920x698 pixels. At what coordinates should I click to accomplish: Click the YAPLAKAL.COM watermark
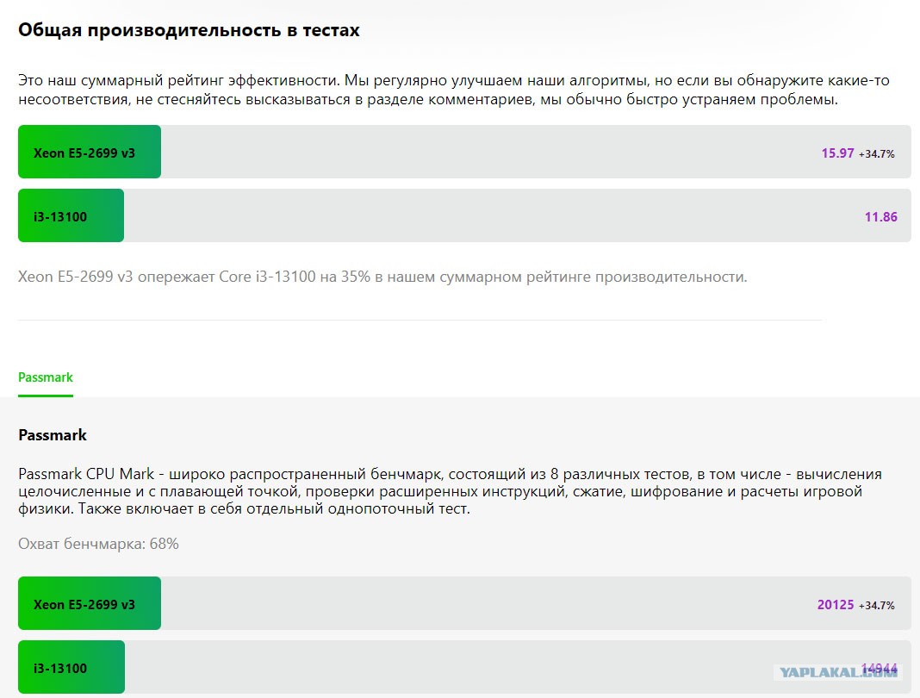[x=838, y=673]
